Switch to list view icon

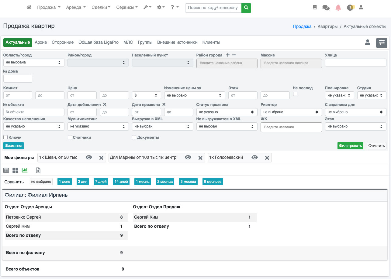point(6,170)
